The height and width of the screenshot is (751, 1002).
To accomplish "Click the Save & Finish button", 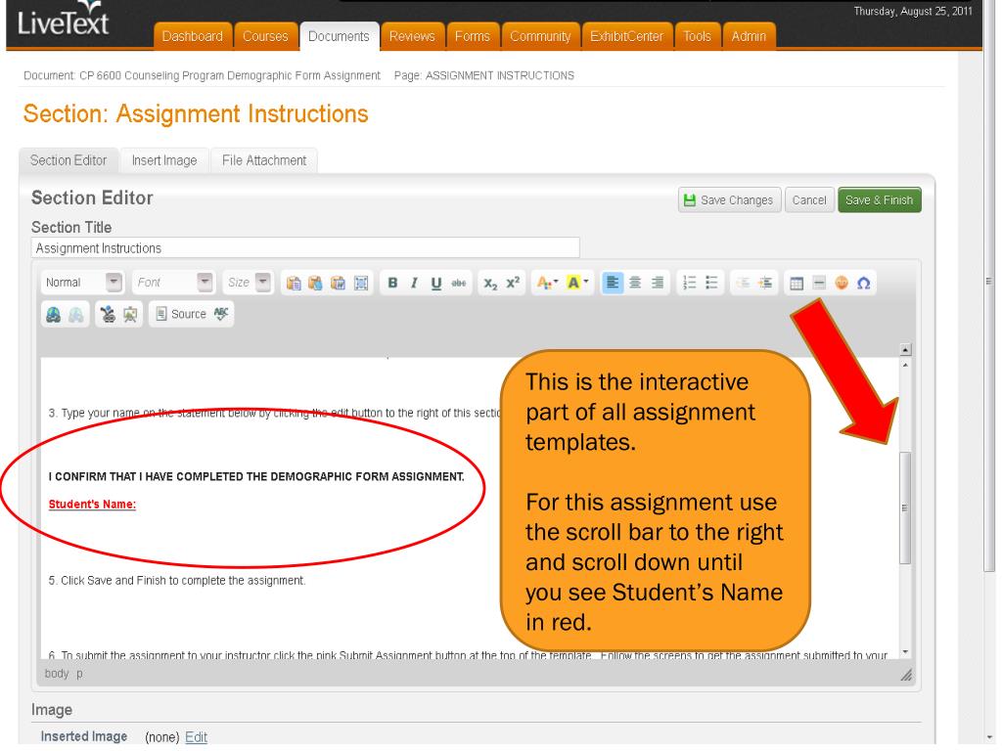I will coord(880,200).
